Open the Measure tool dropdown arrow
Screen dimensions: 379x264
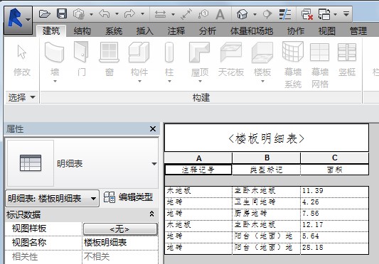click(173, 14)
